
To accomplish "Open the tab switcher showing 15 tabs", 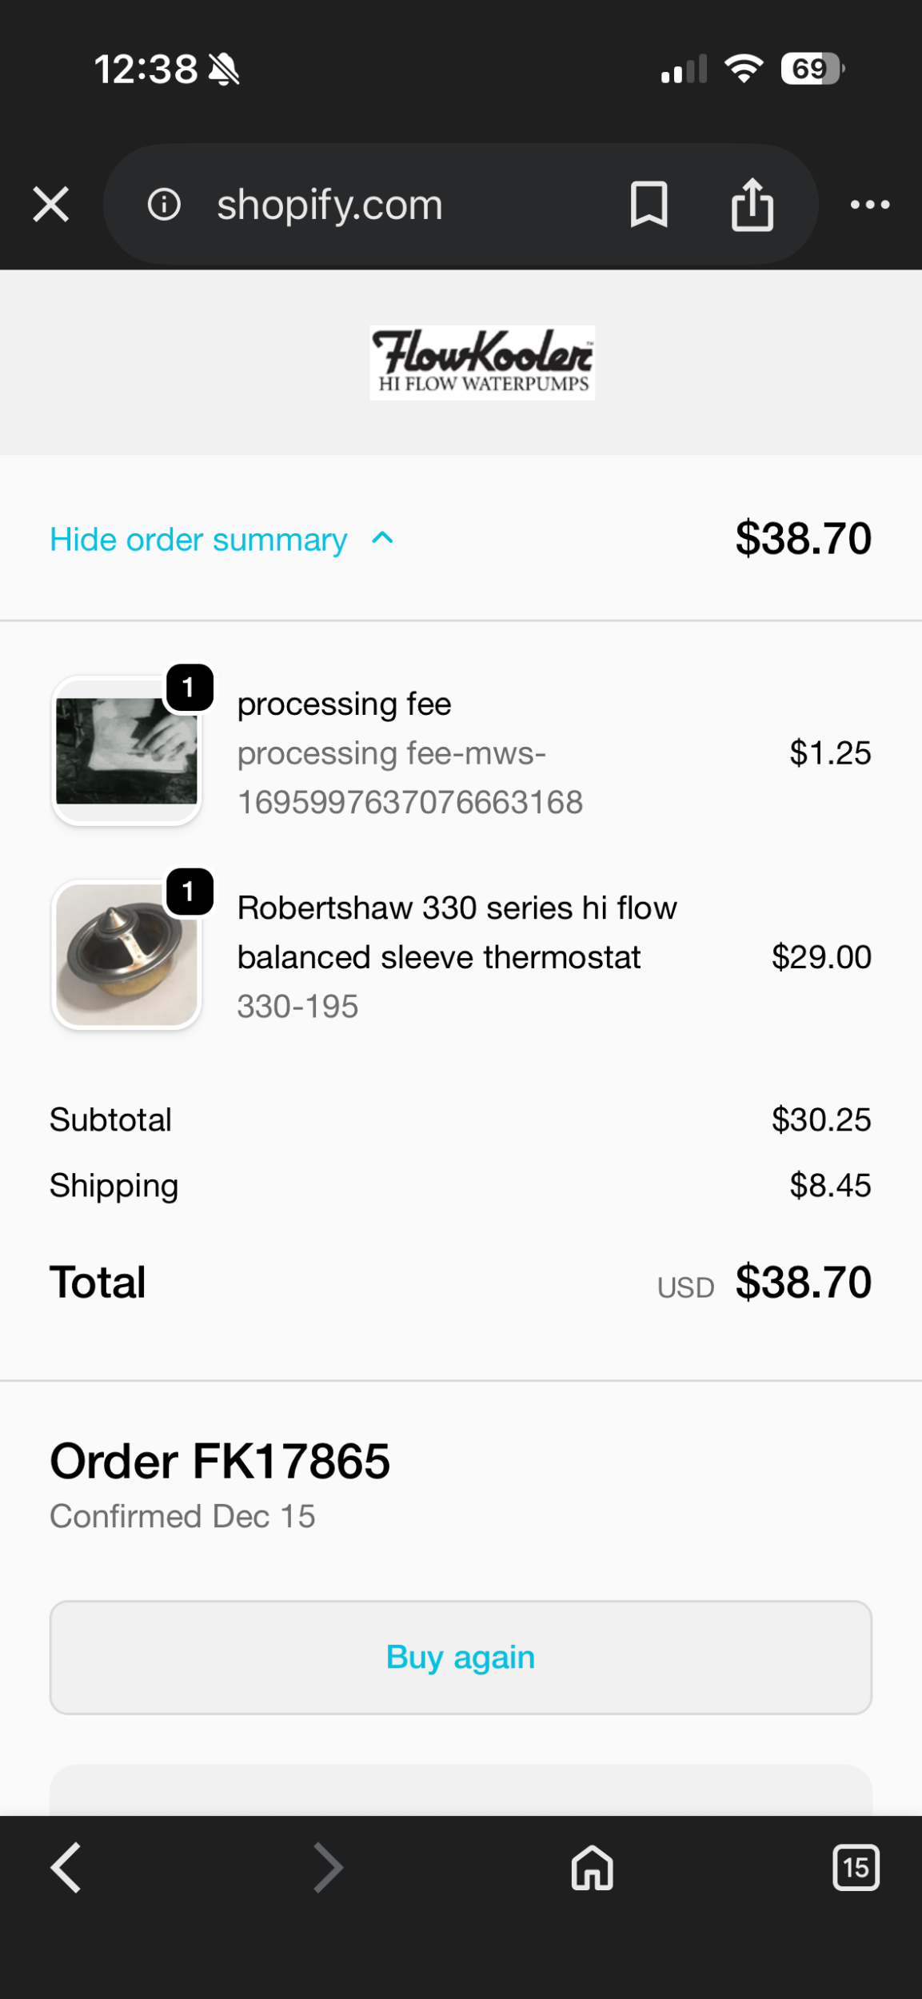I will point(855,1868).
